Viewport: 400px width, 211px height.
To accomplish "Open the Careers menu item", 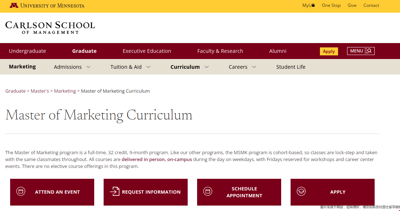I will point(238,67).
